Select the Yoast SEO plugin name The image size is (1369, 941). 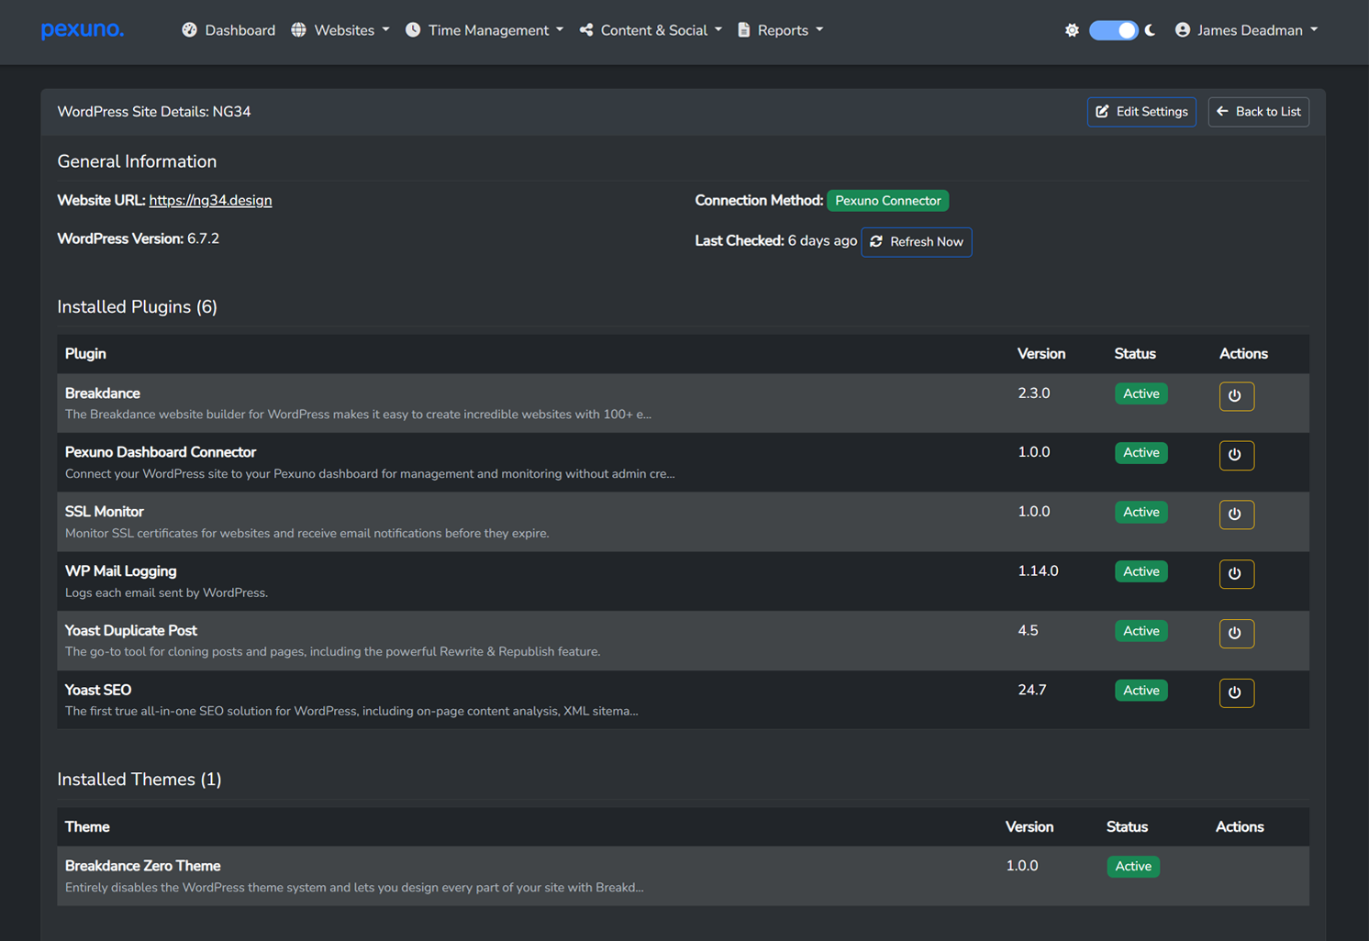tap(98, 691)
